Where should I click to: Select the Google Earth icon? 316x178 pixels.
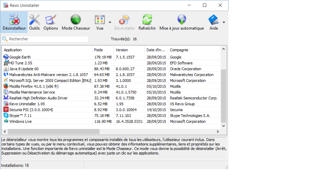(6, 57)
